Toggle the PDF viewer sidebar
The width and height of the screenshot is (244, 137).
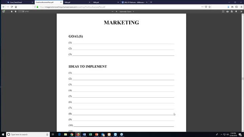pos(4,12)
